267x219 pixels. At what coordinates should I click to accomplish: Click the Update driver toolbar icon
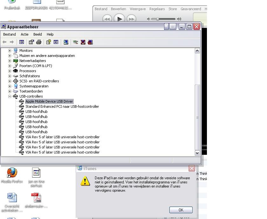75,42
